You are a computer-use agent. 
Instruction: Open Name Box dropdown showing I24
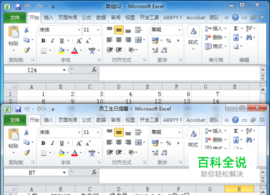click(x=64, y=70)
